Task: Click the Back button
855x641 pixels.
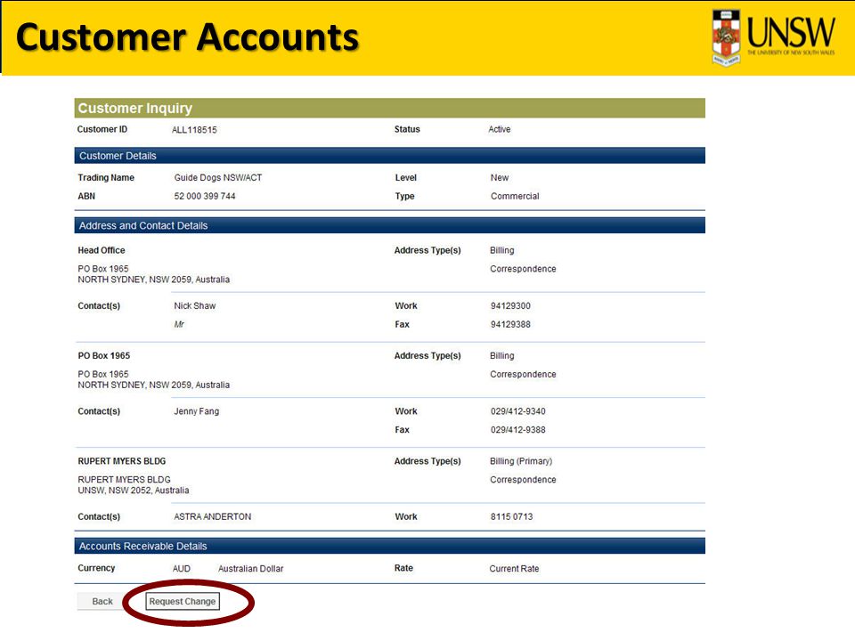Action: pos(102,601)
